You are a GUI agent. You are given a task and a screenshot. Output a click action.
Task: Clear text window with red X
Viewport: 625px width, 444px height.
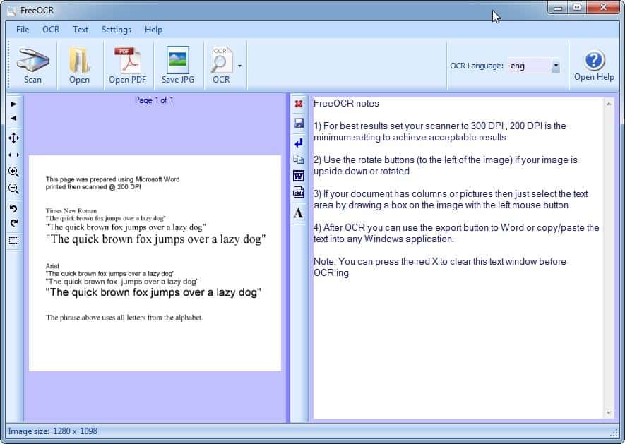298,104
